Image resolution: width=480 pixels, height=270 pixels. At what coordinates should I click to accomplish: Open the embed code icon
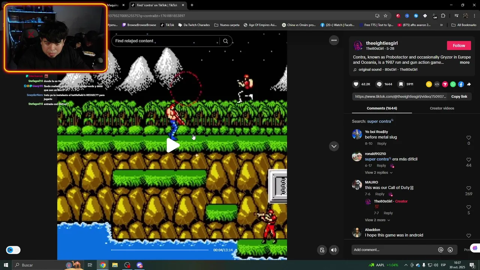[x=437, y=84]
